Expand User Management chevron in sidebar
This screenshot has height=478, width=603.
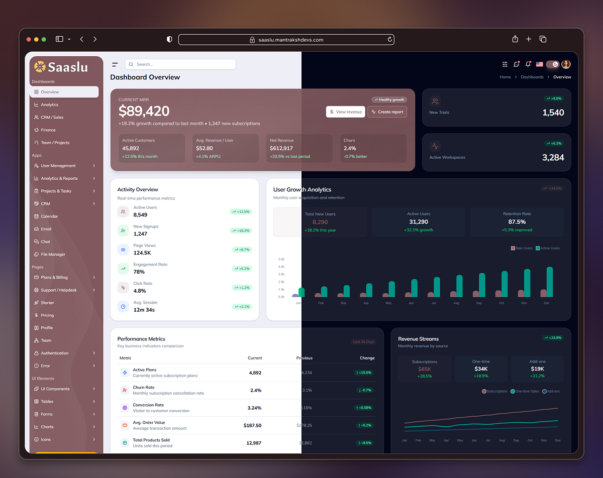click(94, 166)
